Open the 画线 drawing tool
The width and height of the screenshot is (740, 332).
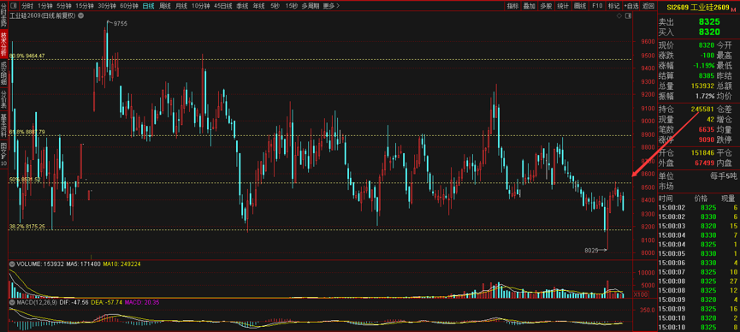(x=580, y=6)
